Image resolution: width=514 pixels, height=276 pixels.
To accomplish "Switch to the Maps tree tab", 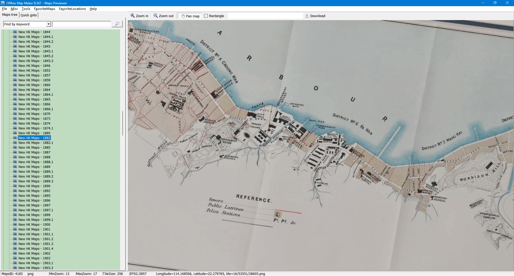I will tap(10, 15).
